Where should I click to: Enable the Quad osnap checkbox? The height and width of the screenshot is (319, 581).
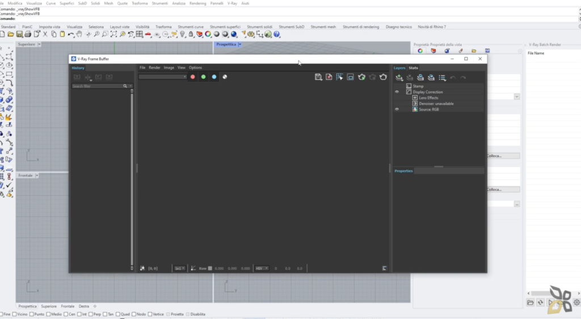pyautogui.click(x=118, y=314)
